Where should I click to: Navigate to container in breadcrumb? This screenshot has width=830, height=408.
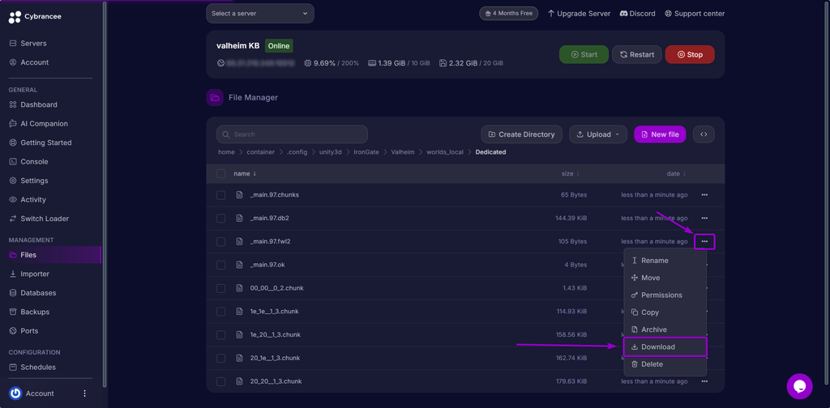coord(260,152)
